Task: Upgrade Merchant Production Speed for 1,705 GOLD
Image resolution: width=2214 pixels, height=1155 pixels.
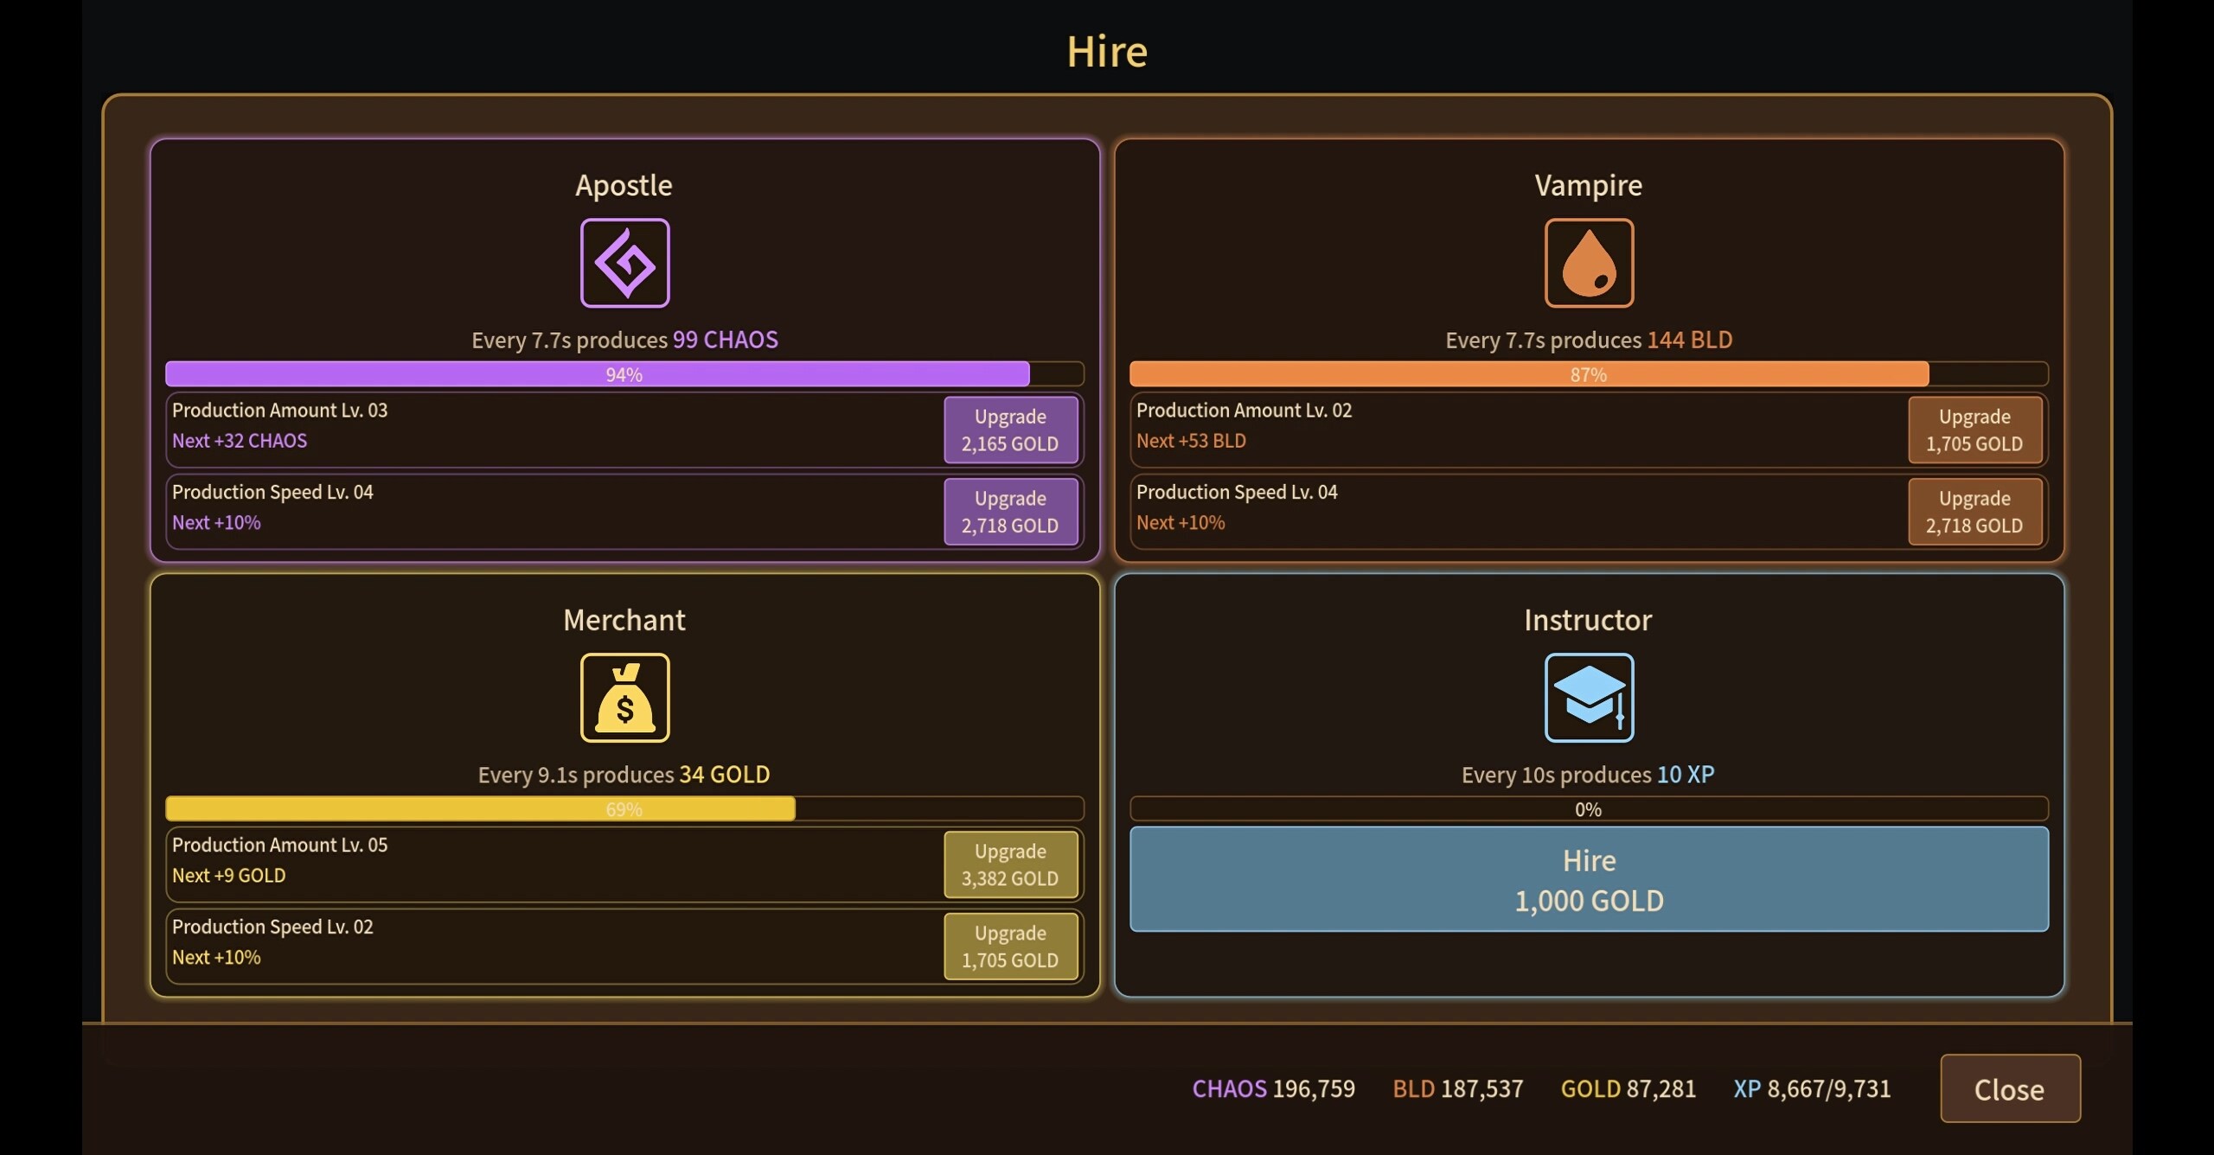Action: tap(1010, 947)
